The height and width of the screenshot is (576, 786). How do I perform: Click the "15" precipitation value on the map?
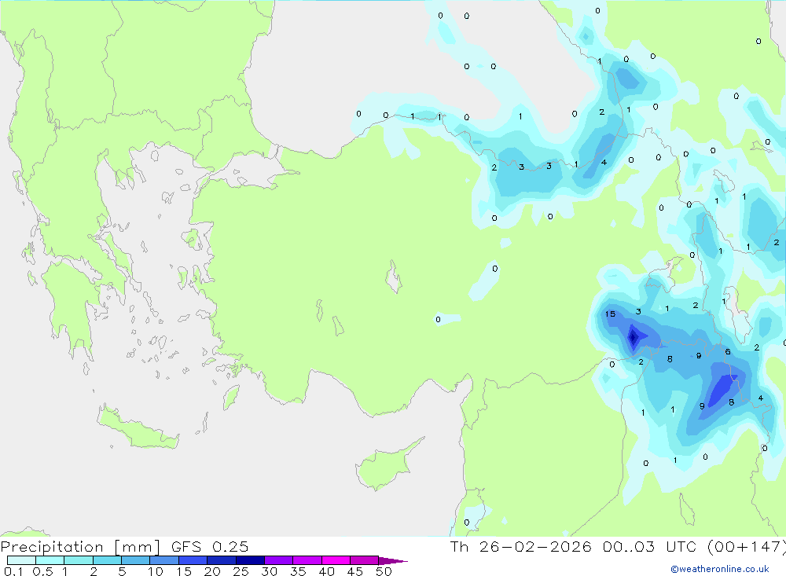point(610,314)
